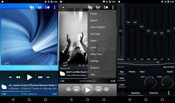Open equalizer icon in middle player toolbar
Viewport: 175px width, 103px height.
pyautogui.click(x=98, y=7)
